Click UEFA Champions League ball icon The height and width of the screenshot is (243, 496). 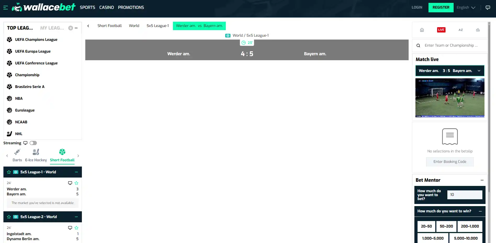click(x=9, y=40)
